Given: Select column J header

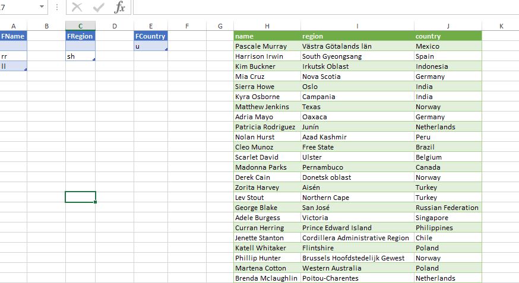Looking at the screenshot, I should pyautogui.click(x=448, y=26).
